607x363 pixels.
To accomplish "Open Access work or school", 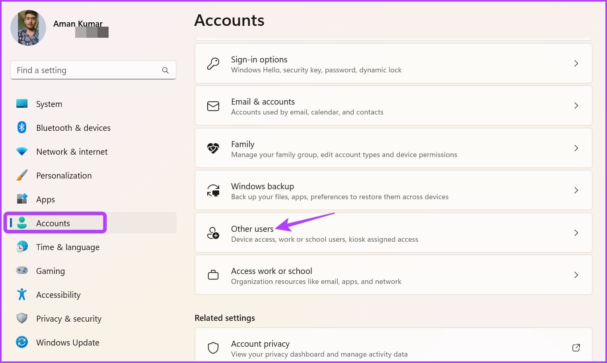I will 393,275.
